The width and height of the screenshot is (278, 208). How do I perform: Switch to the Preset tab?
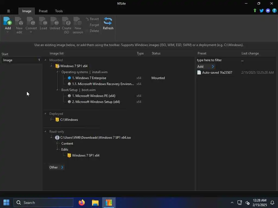coord(43,11)
